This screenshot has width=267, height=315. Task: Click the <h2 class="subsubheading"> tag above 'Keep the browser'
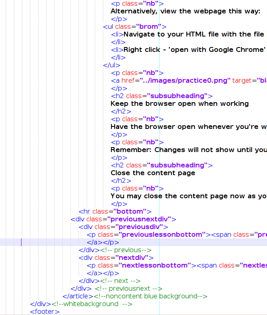(162, 96)
